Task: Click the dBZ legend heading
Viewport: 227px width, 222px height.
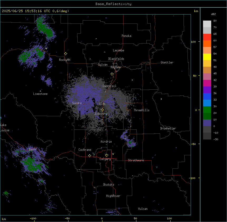Action: (x=213, y=14)
